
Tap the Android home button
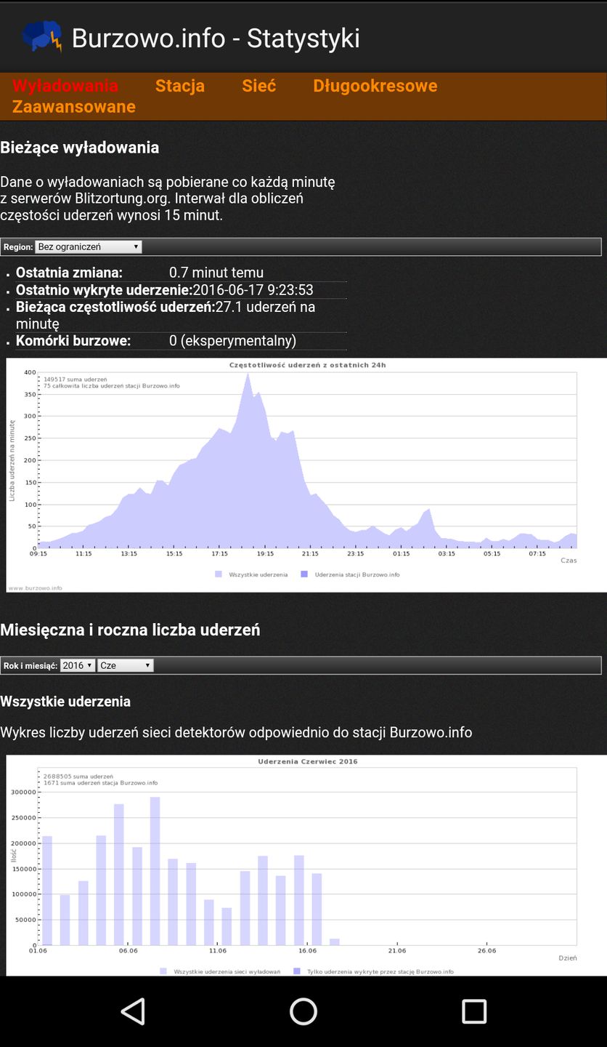point(303,1011)
